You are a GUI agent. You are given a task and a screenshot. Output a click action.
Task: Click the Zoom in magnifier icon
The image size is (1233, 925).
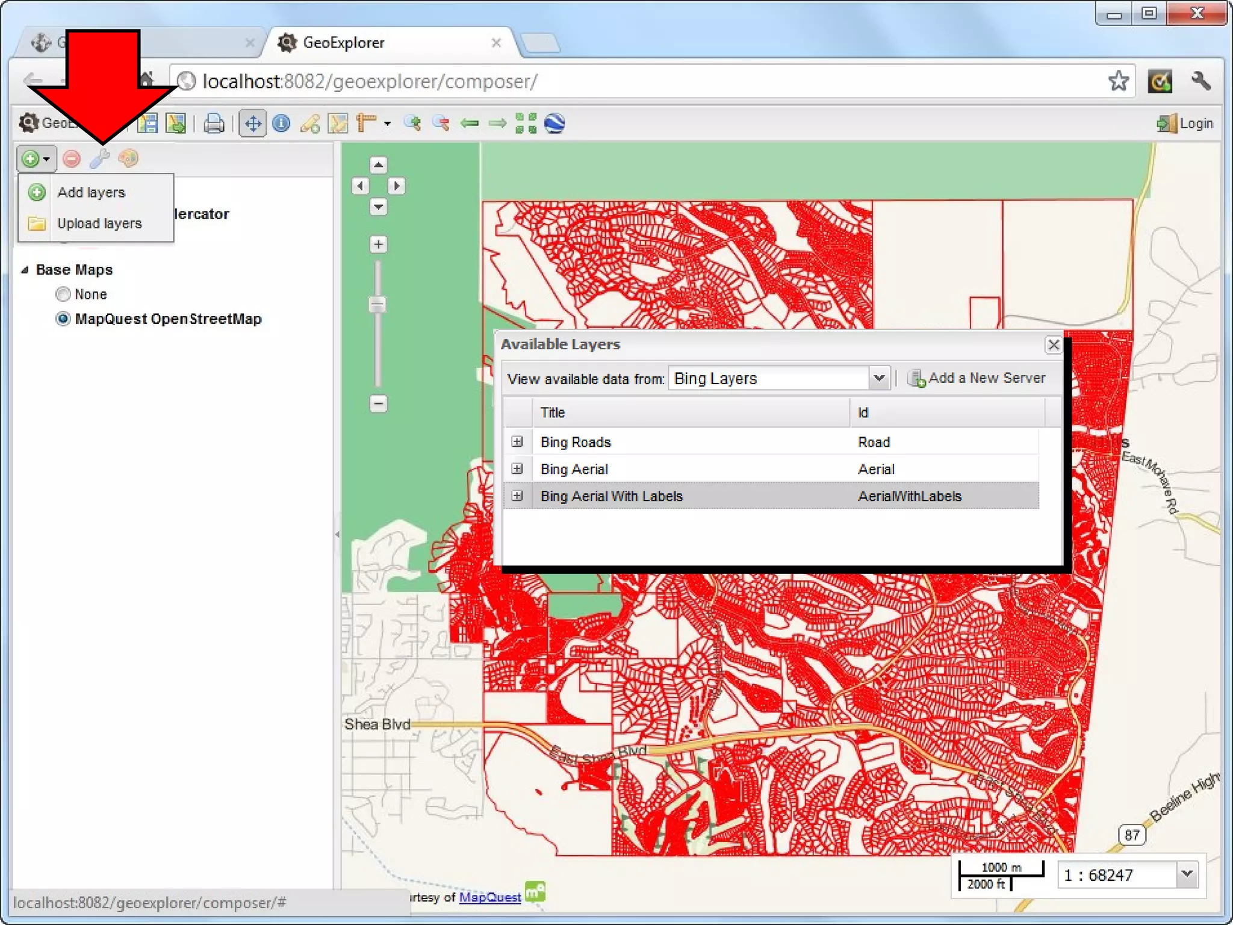coord(412,123)
